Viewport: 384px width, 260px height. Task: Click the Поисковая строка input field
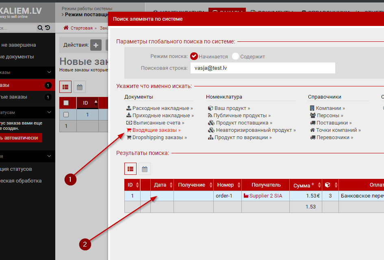point(263,68)
